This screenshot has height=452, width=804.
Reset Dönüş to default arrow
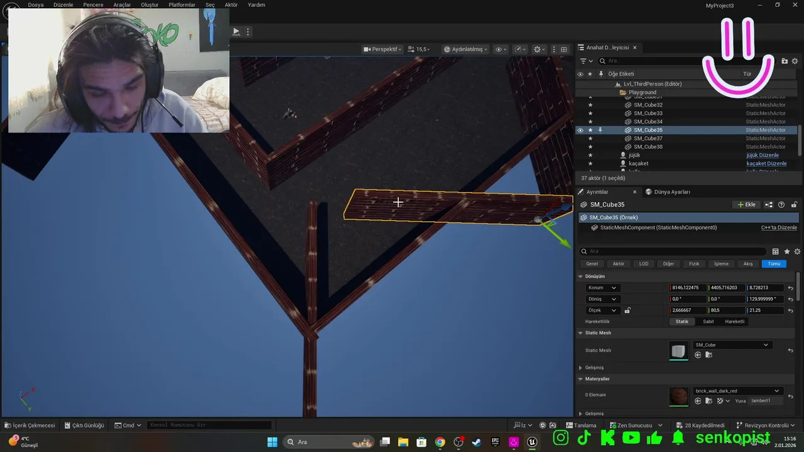pyautogui.click(x=791, y=299)
